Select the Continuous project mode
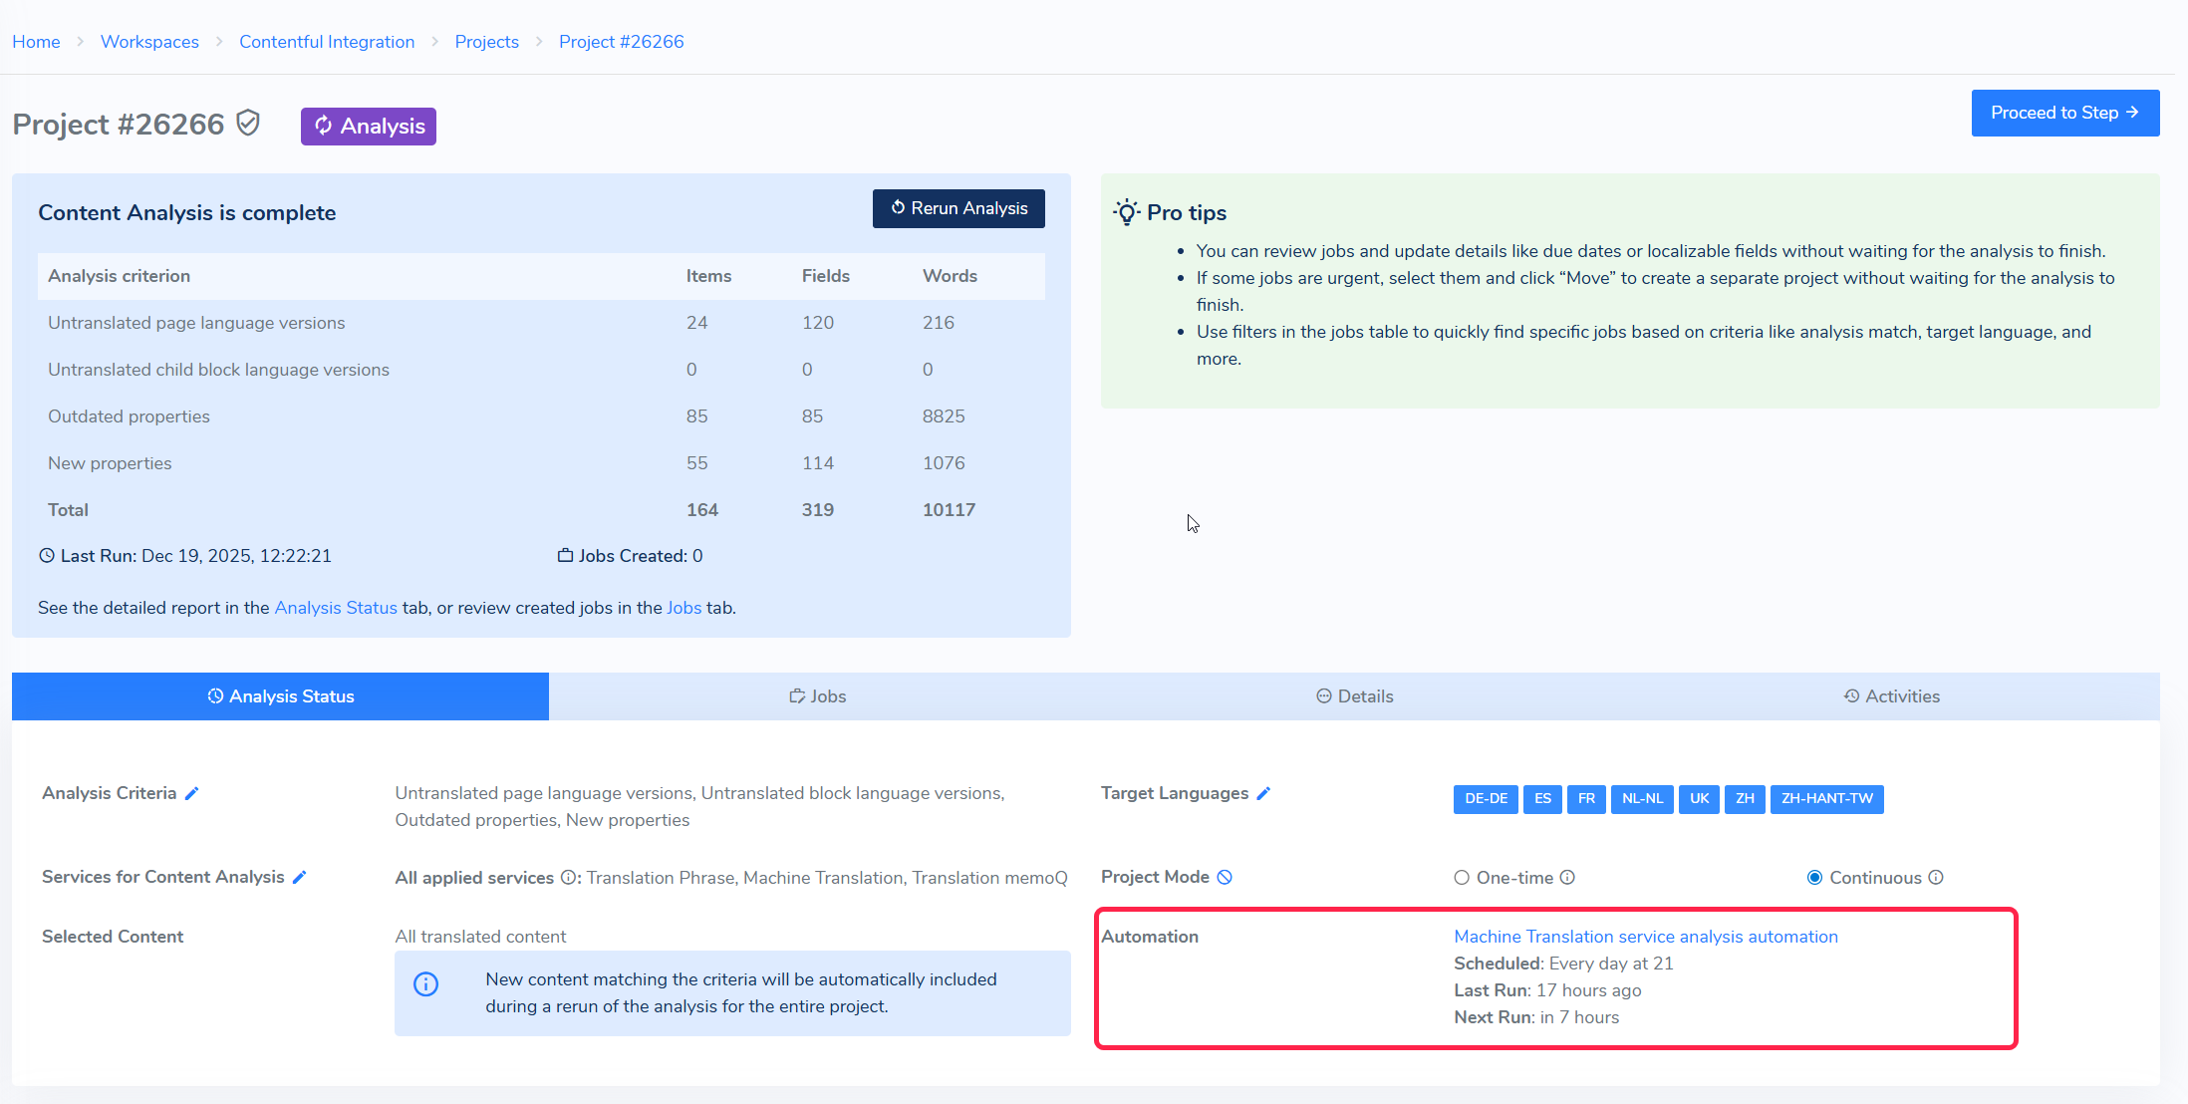This screenshot has width=2188, height=1104. pos(1815,878)
